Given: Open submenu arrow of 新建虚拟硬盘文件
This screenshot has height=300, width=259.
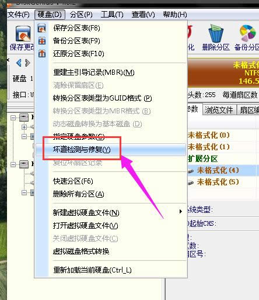Looking at the screenshot, I should 181,212.
